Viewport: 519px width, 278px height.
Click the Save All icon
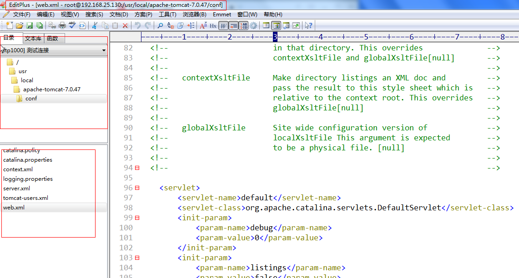point(40,25)
